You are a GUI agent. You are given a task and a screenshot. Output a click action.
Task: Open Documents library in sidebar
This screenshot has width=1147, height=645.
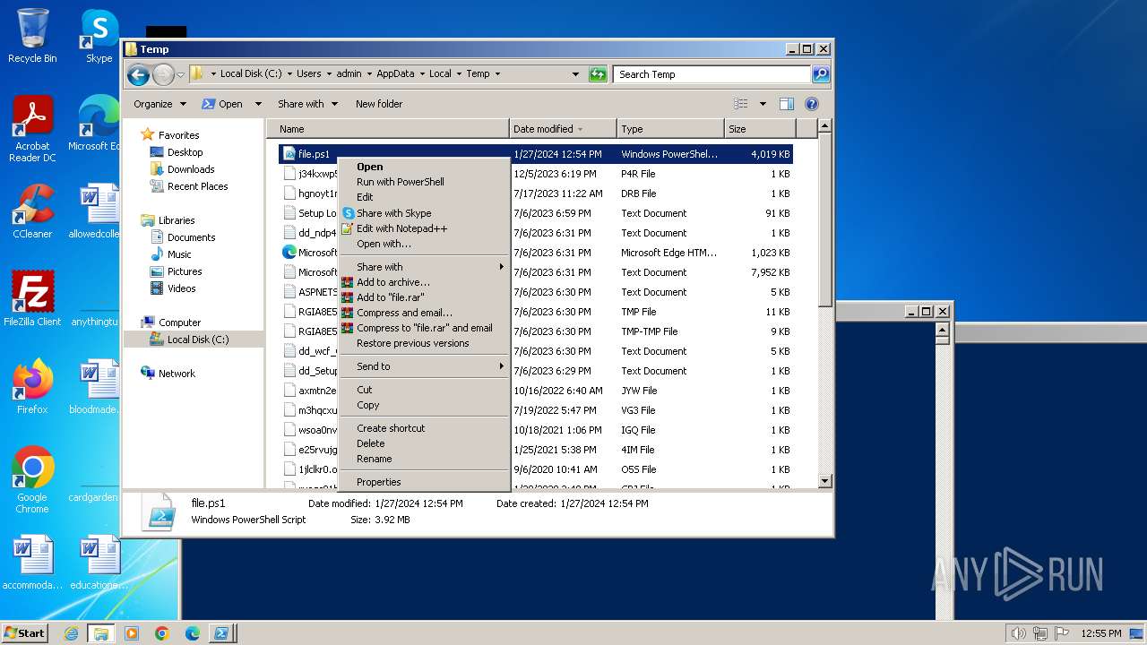tap(191, 237)
